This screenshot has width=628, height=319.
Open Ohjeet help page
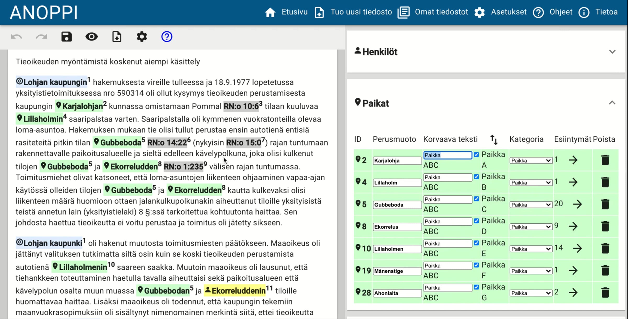(553, 12)
